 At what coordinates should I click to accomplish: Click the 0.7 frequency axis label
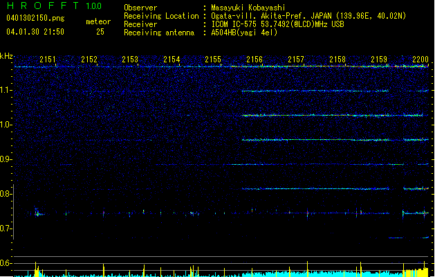point(6,229)
